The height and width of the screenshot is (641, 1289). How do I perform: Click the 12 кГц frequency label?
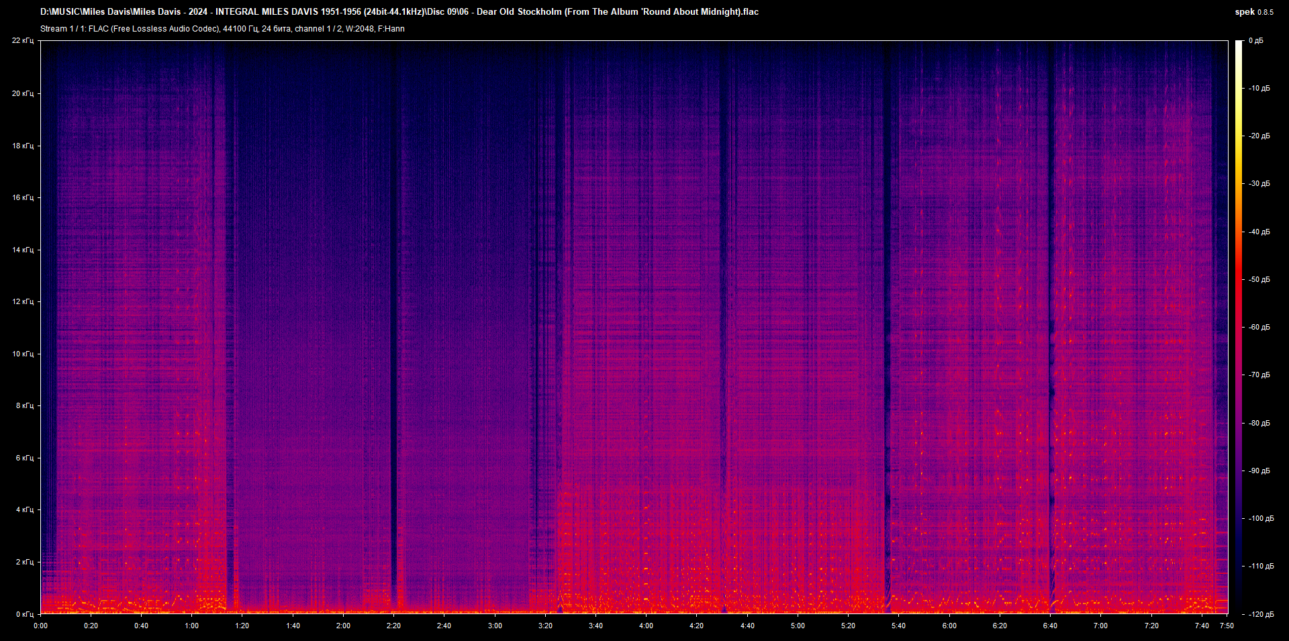(x=23, y=301)
